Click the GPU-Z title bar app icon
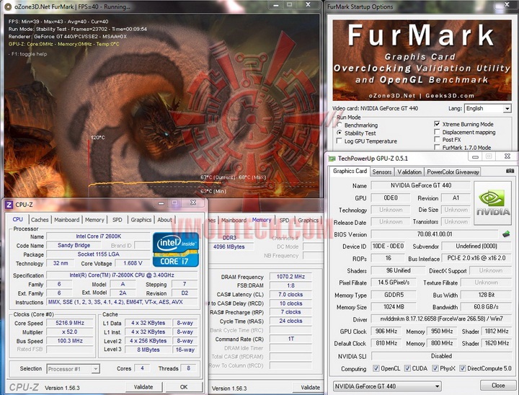Screen dimensions: 519x395 coord(332,159)
